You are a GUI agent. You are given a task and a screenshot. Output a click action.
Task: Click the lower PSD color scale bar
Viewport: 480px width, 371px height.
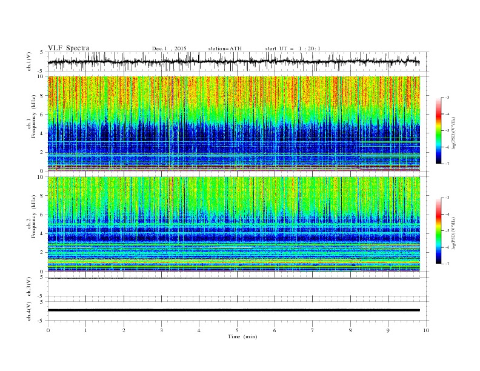439,230
